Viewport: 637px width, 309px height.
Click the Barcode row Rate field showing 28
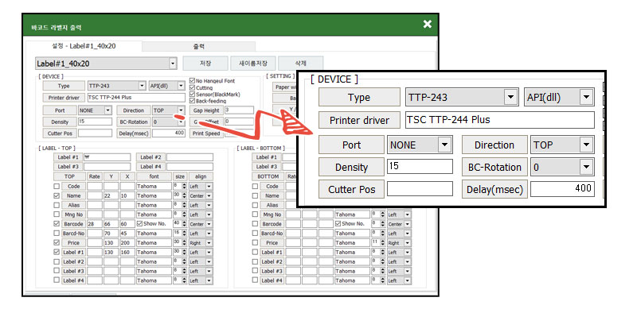coord(94,224)
